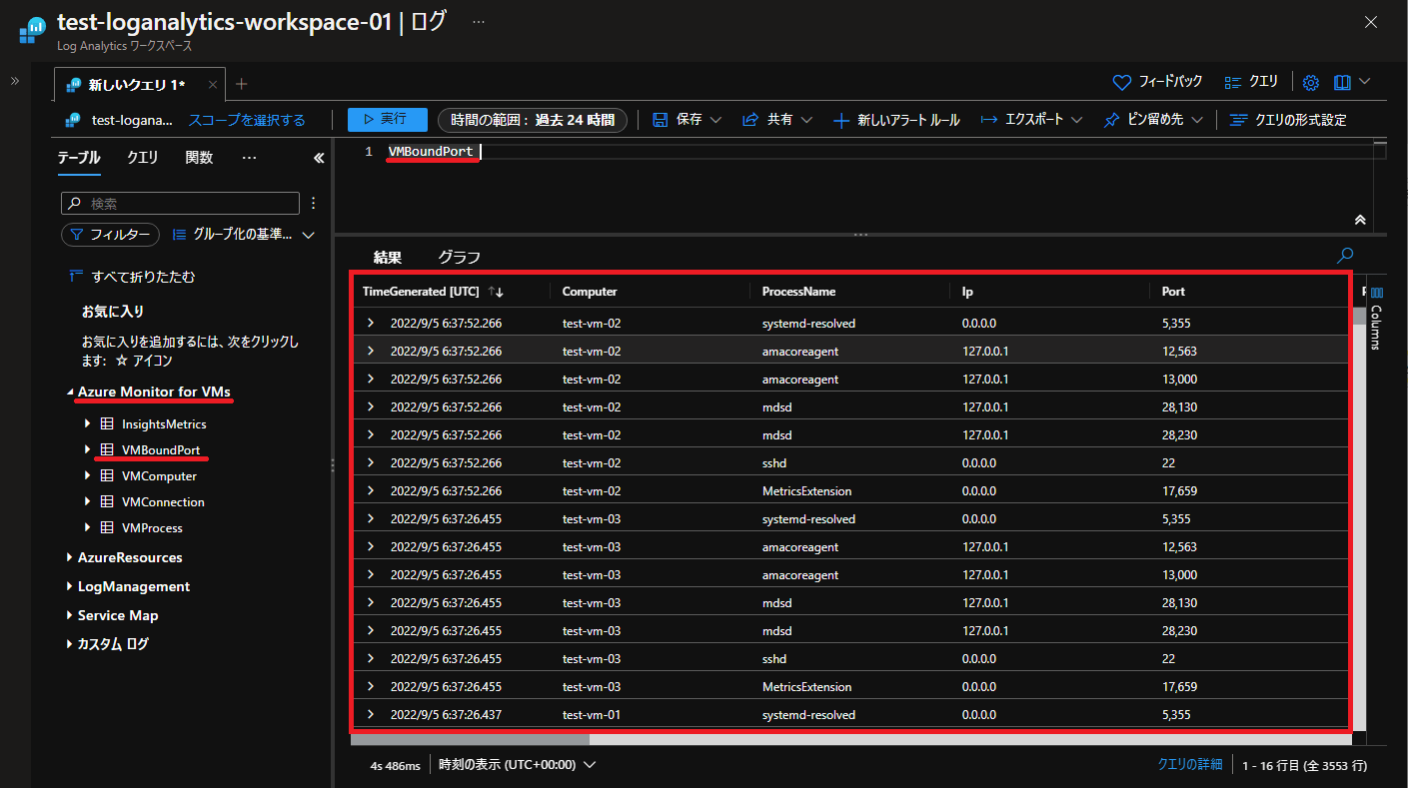The image size is (1408, 788).
Task: Change 時間の範囲 過去 24 時間
Action: (533, 120)
